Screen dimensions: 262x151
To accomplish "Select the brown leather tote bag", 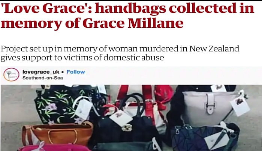I will [x=58, y=133].
